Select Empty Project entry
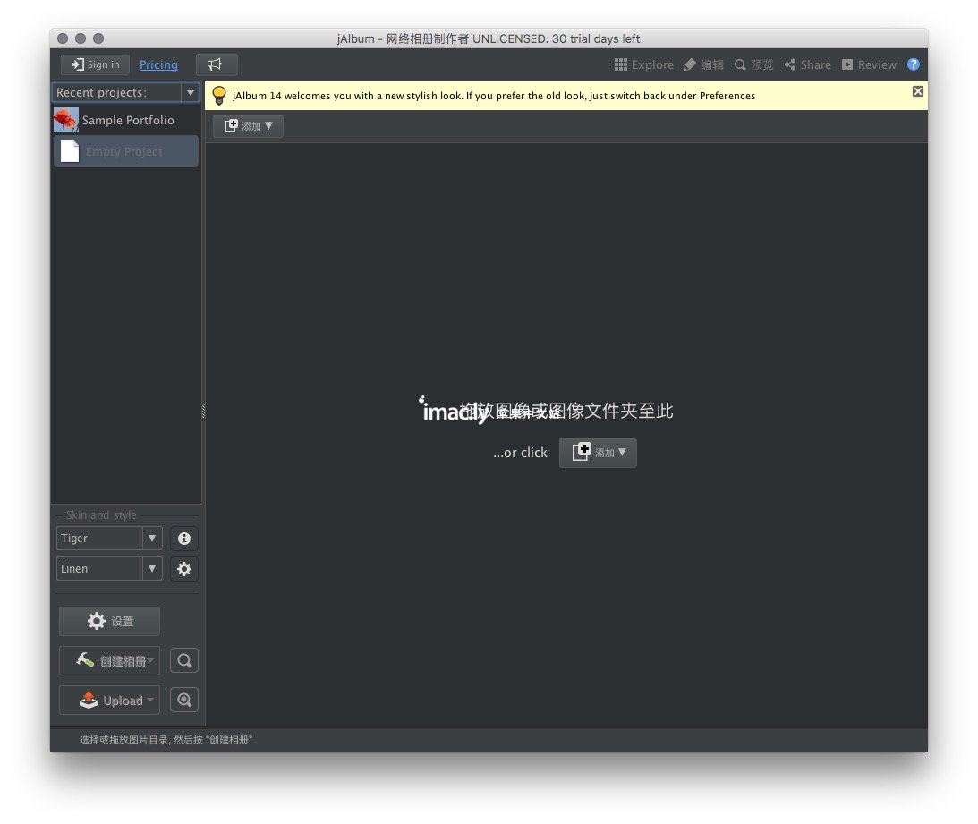 click(x=126, y=151)
